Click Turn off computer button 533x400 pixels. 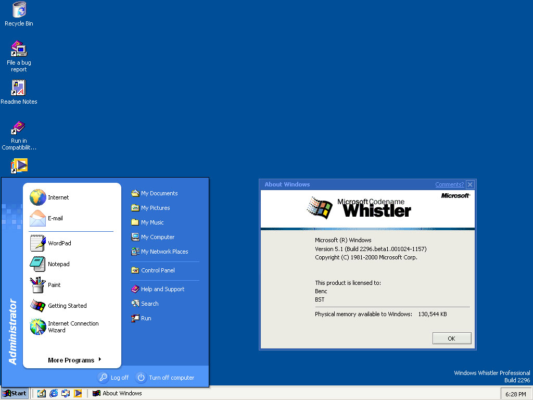click(x=165, y=378)
